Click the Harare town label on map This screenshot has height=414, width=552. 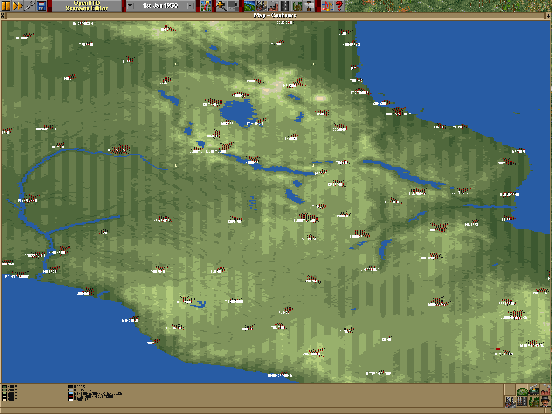(436, 230)
